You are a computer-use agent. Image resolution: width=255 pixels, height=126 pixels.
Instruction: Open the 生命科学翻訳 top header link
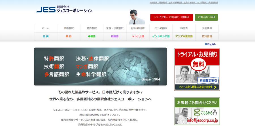[189, 3]
